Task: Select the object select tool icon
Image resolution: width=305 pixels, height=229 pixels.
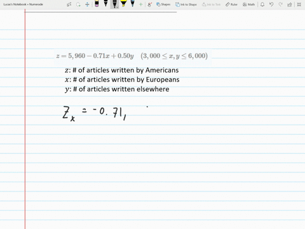Action: pos(69,4)
